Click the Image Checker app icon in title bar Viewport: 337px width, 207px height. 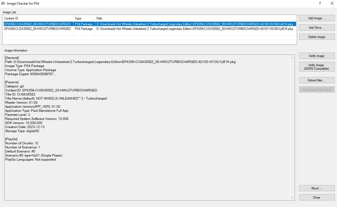3,4
